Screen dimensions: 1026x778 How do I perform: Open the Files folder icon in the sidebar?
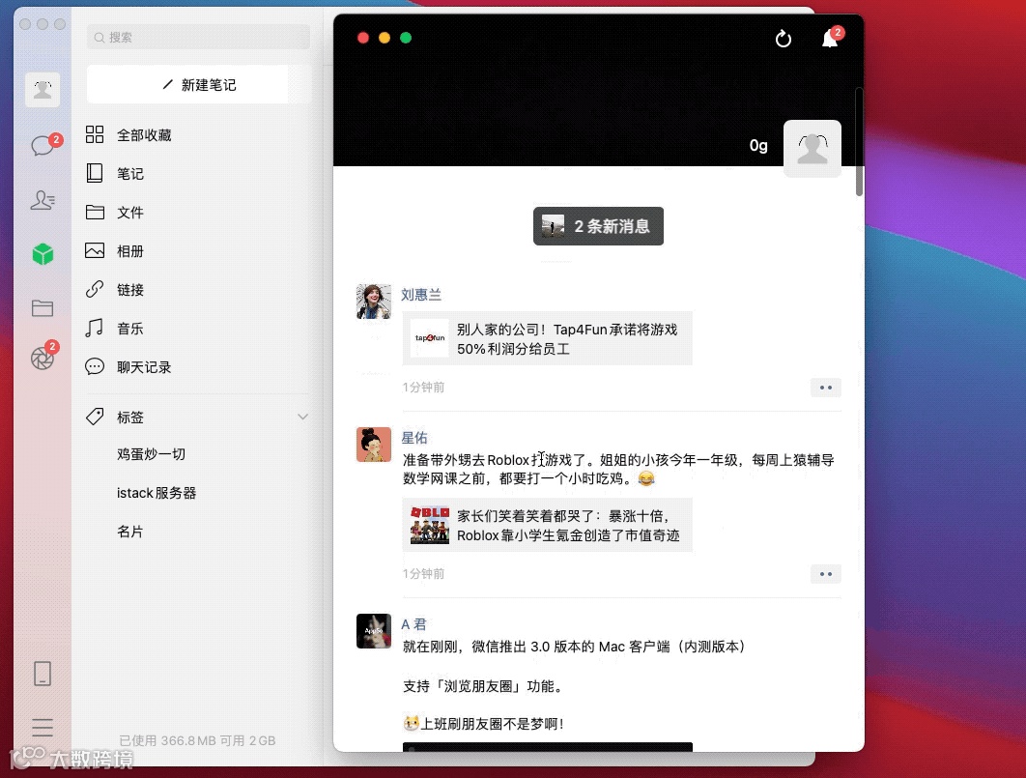tap(43, 307)
